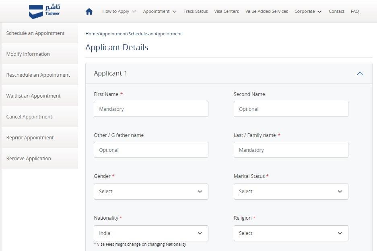The height and width of the screenshot is (251, 377).
Task: Go to Visa Centers
Action: pyautogui.click(x=227, y=11)
